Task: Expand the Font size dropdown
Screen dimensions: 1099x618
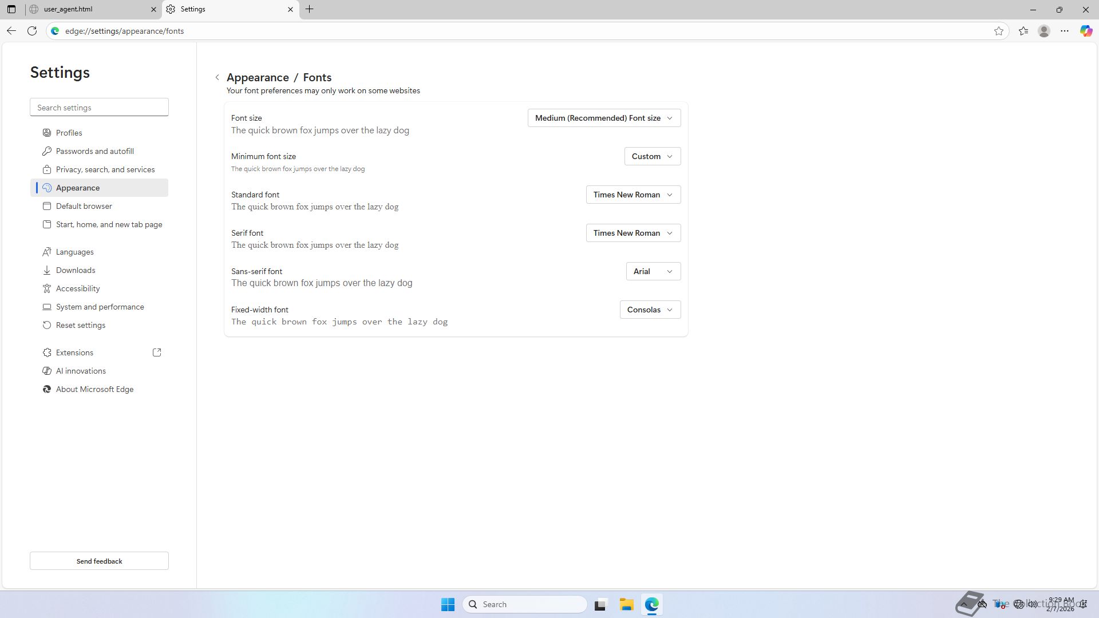Action: point(604,118)
